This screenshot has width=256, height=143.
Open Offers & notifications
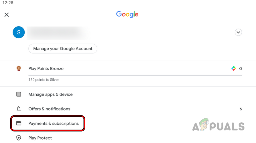coord(49,109)
